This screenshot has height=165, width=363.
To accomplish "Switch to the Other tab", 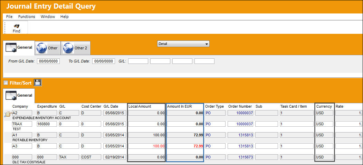I will coord(48,48).
